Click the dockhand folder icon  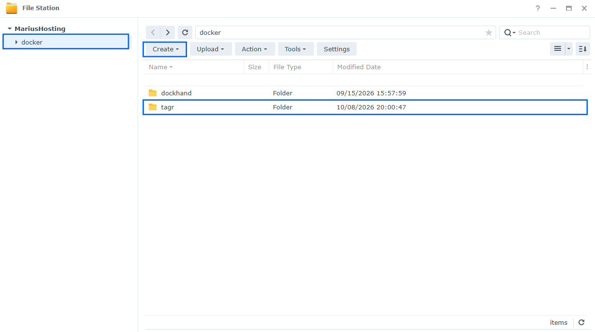point(153,93)
